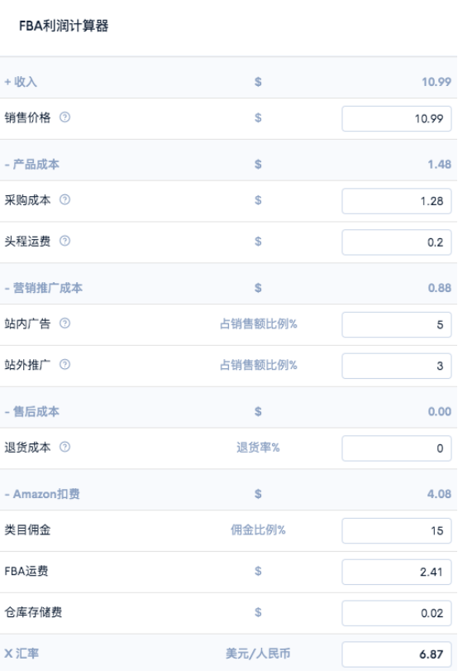Focus the 站外推广 percentage field
This screenshot has height=671, width=458.
(x=397, y=366)
